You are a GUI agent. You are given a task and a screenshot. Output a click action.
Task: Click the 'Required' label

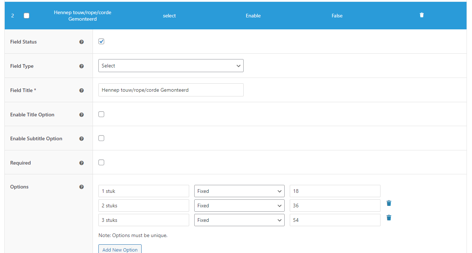[20, 163]
